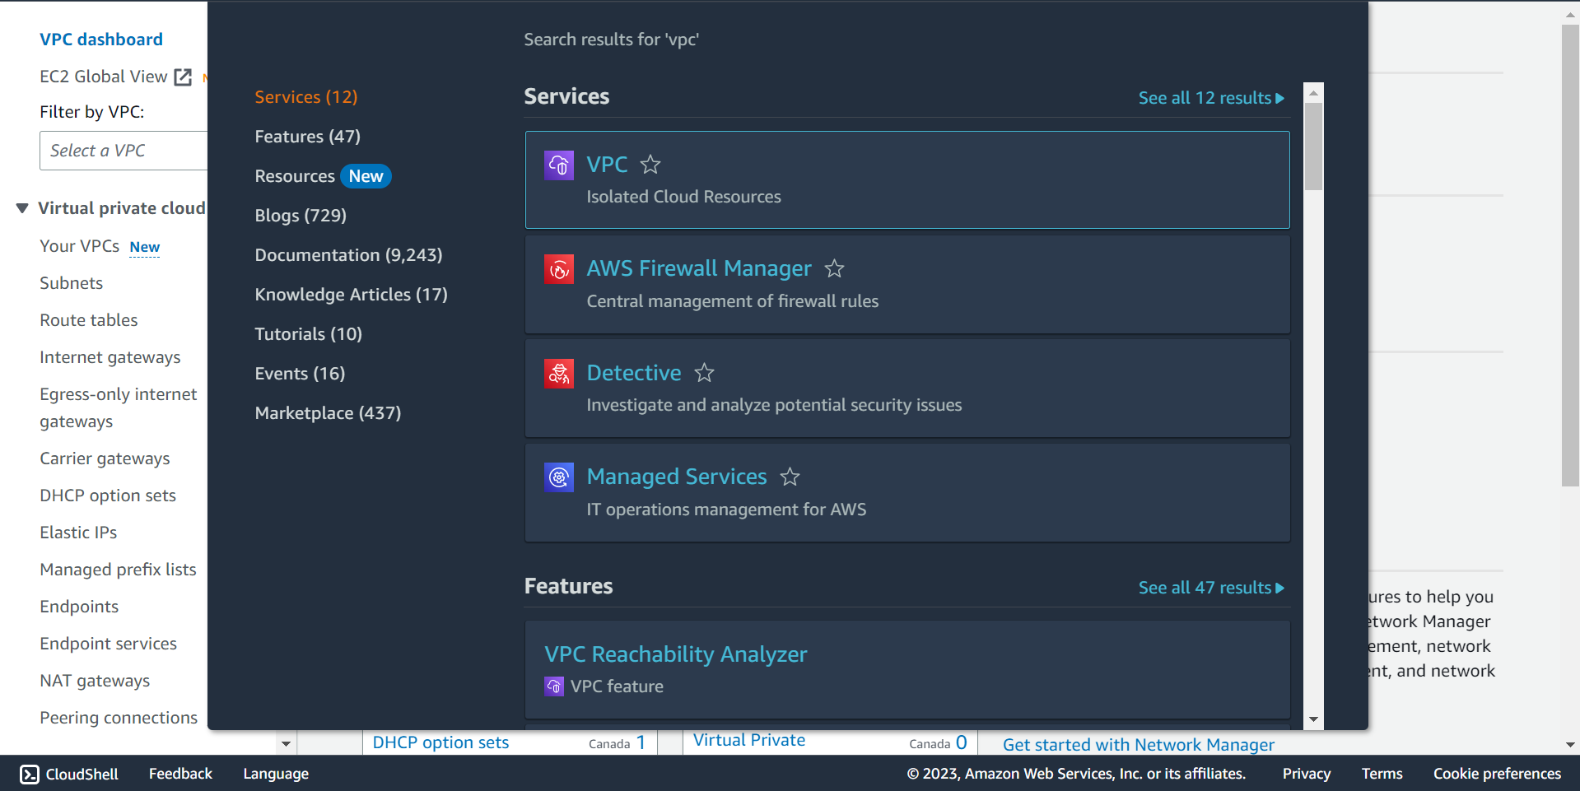Open VPC Reachability Analyzer feature
The height and width of the screenshot is (791, 1580).
pos(675,654)
